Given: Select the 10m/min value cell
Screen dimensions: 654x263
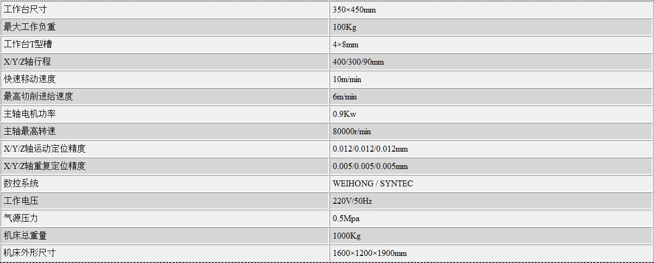Looking at the screenshot, I should click(x=491, y=79).
